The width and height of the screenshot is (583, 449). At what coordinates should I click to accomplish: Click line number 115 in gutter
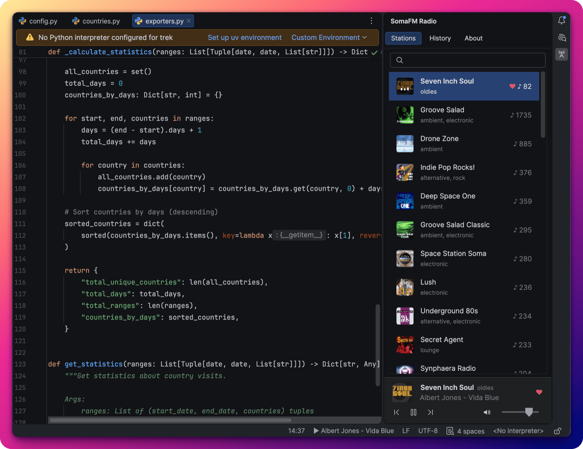click(20, 270)
